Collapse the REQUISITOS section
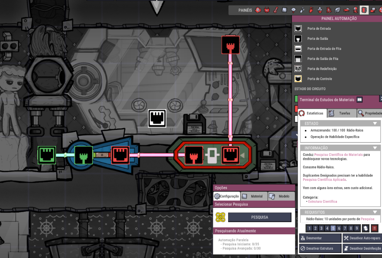 point(375,212)
